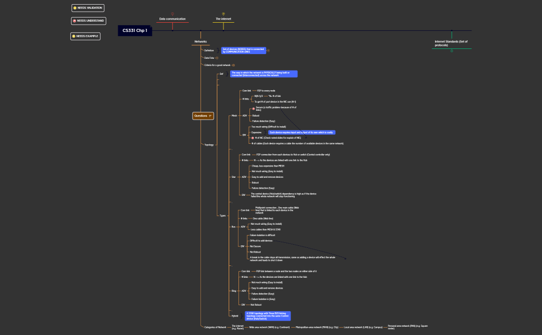The height and width of the screenshot is (335, 542).
Task: Click red marker beside # of NIC
Action: [252, 138]
